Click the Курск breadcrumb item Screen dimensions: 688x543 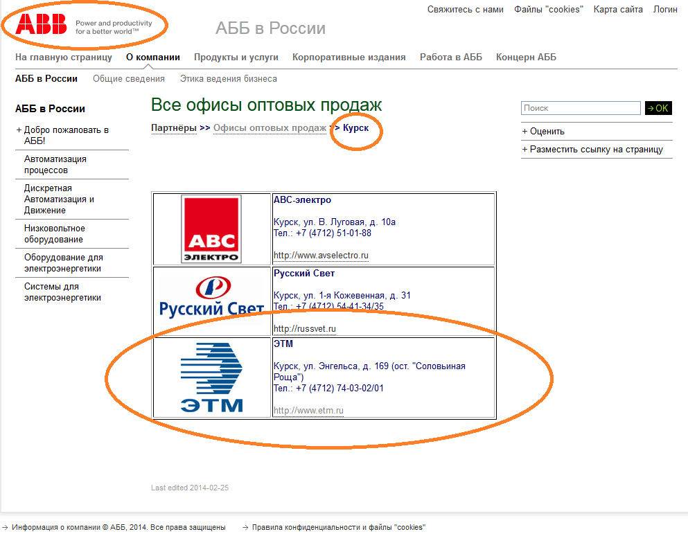(355, 127)
